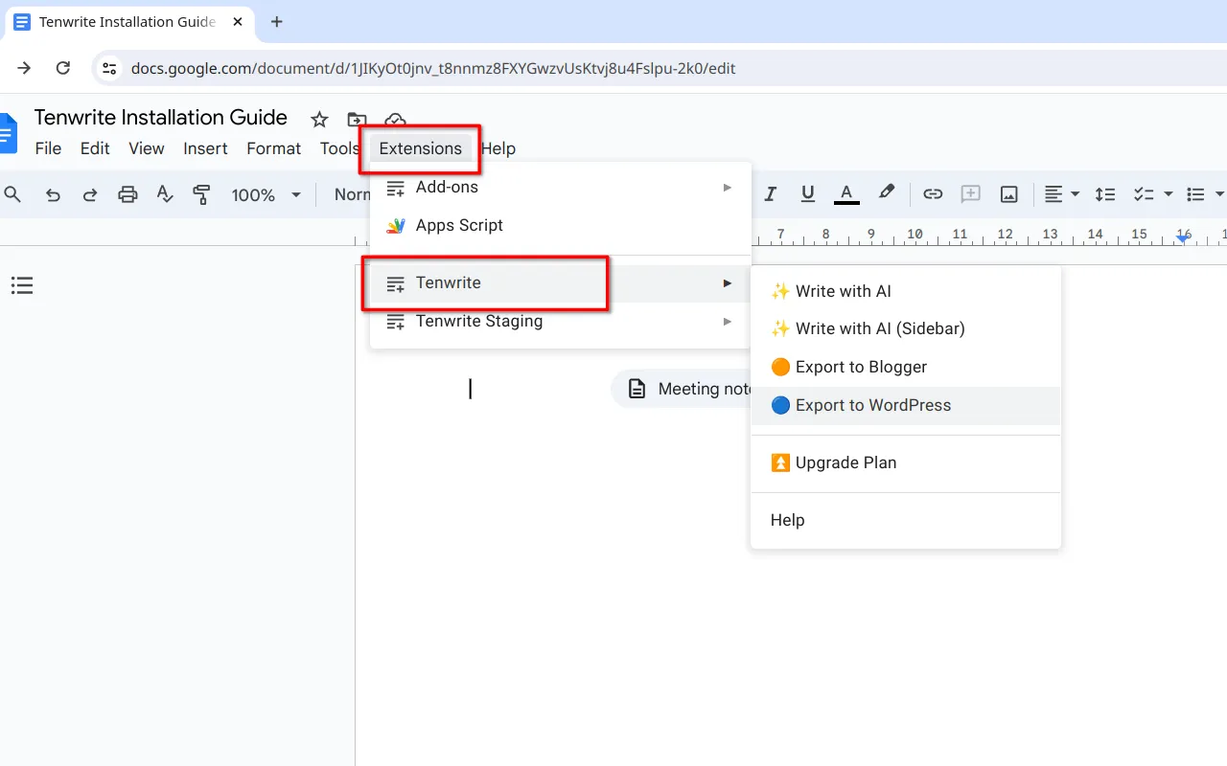1227x766 pixels.
Task: Insert a link
Action: [x=933, y=194]
